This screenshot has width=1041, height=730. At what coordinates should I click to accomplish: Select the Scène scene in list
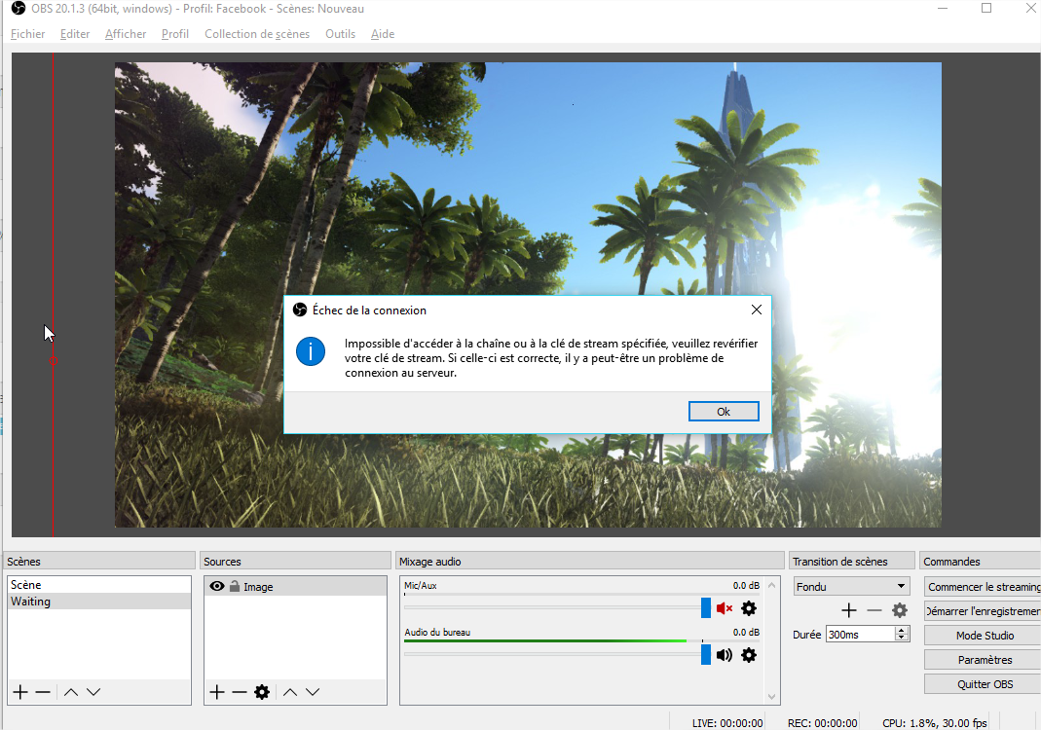[99, 585]
